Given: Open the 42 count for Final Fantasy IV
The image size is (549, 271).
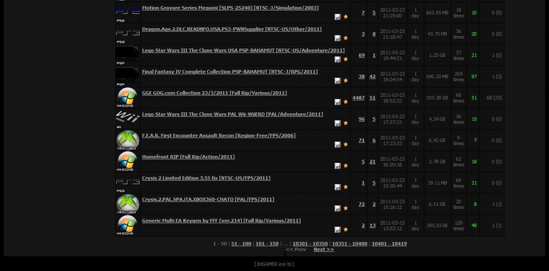Looking at the screenshot, I should tap(373, 76).
